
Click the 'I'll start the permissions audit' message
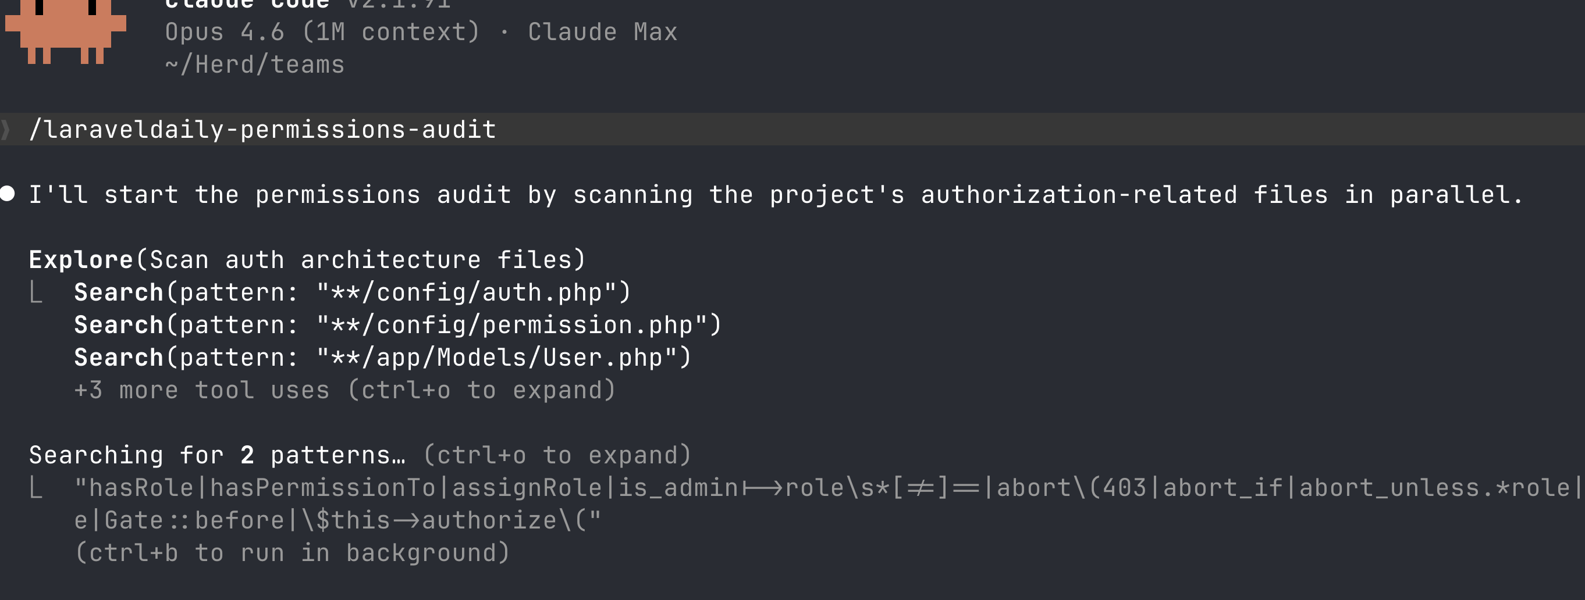pyautogui.click(x=775, y=195)
